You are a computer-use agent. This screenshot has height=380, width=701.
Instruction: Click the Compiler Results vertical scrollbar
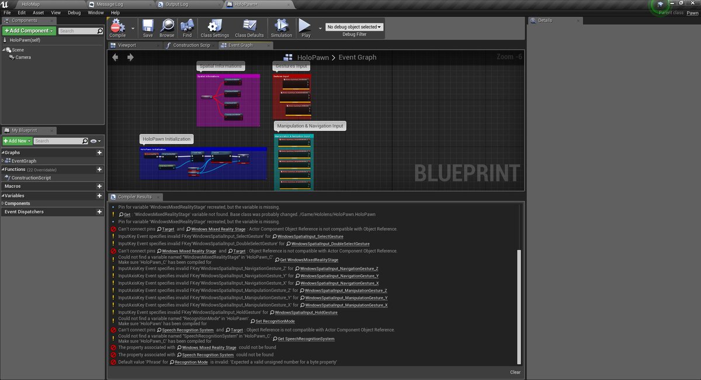pyautogui.click(x=519, y=306)
